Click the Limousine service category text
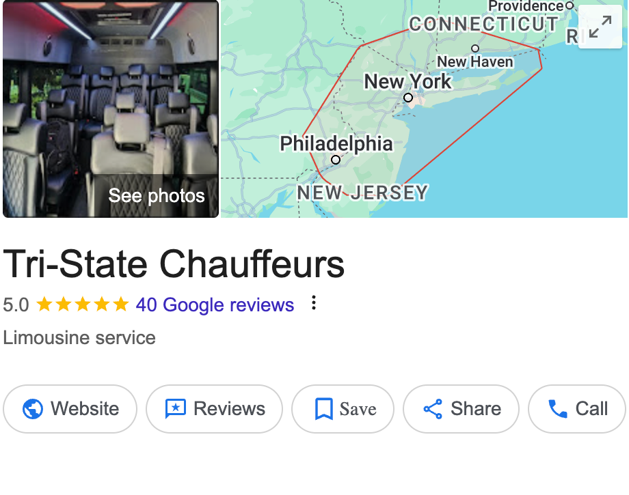629x495 pixels. [x=79, y=337]
